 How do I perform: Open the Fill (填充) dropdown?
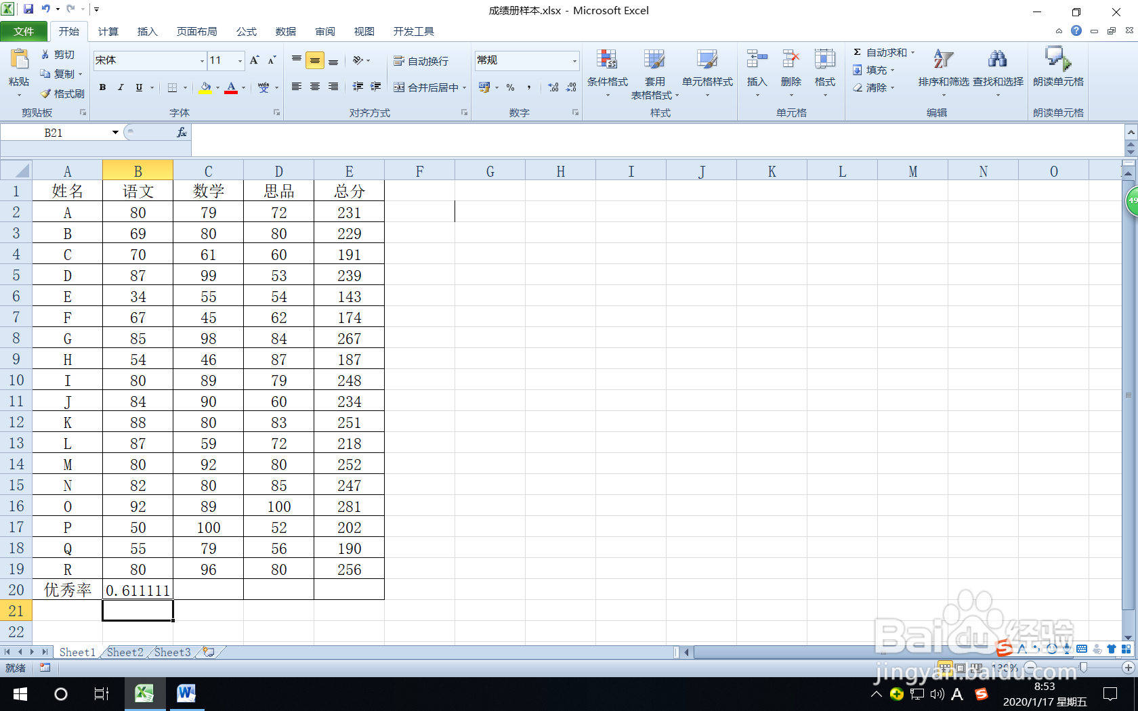click(x=874, y=70)
